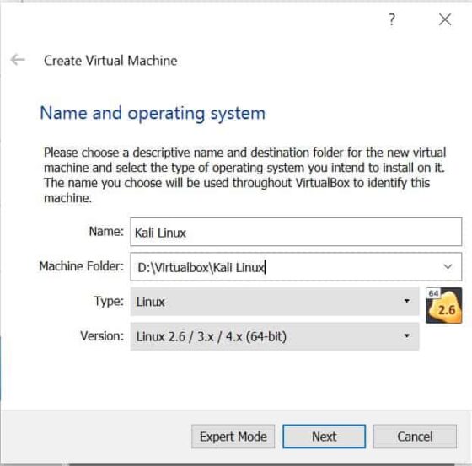Open the Version dropdown list
The width and height of the screenshot is (472, 466).
click(275, 336)
